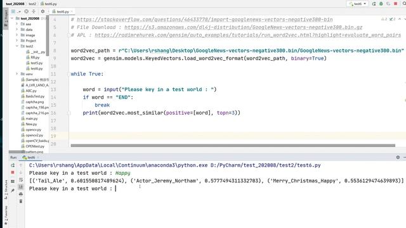Image resolution: width=406 pixels, height=228 pixels.
Task: Toggle scroll to end in console
Action: [x=21, y=187]
